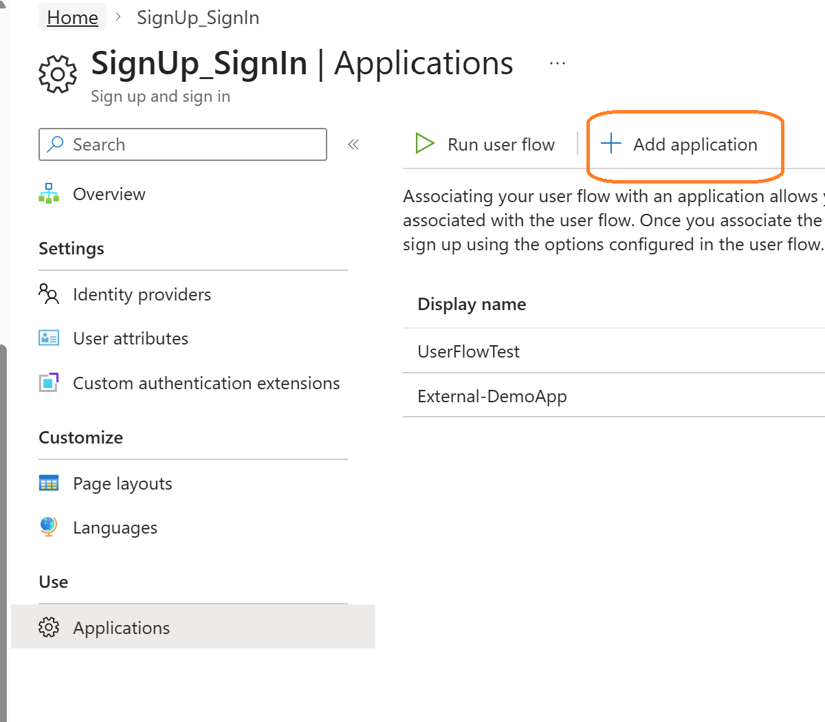Click the Custom authentication extensions icon
This screenshot has height=722, width=825.
(49, 382)
